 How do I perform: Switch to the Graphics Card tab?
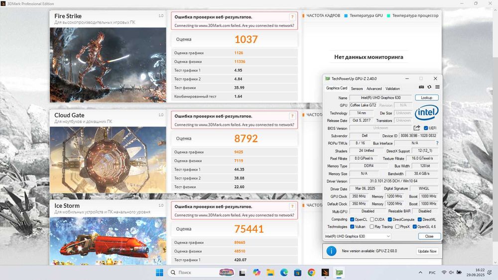[337, 88]
